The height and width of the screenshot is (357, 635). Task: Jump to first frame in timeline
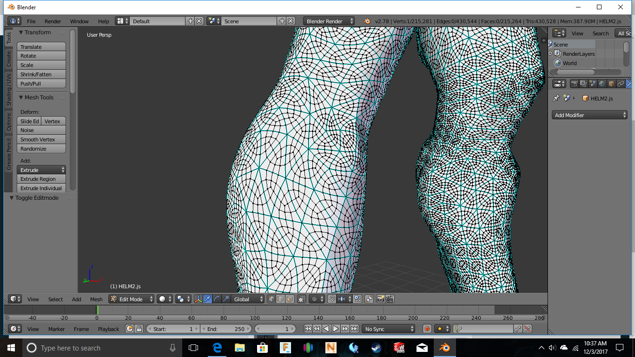point(308,329)
